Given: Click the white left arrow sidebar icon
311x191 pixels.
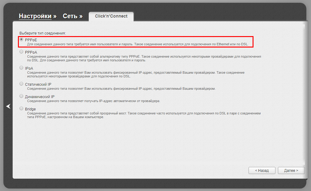Looking at the screenshot, I should pos(8,106).
